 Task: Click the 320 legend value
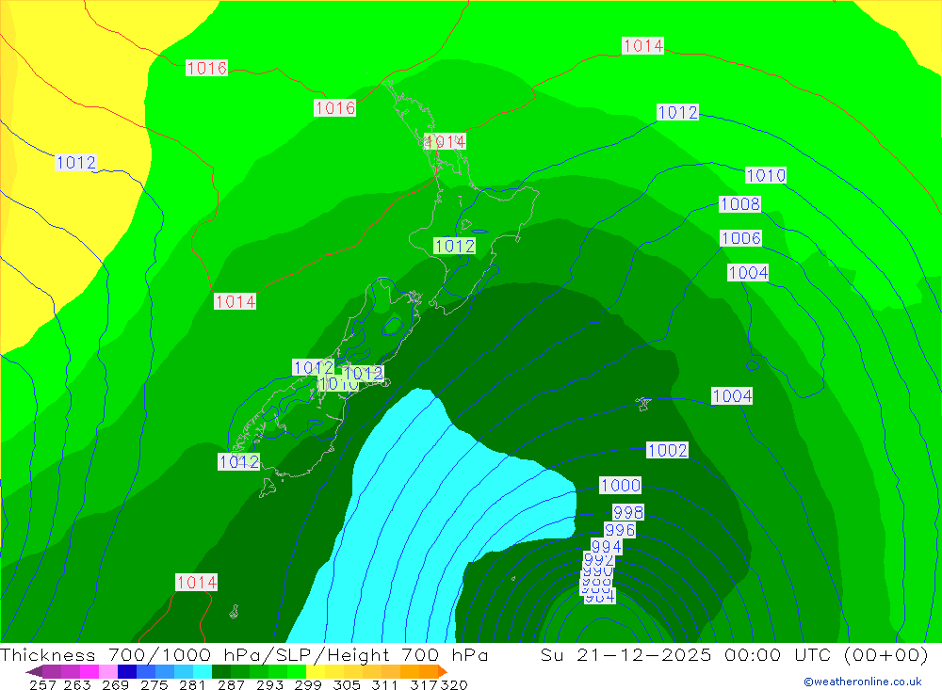[454, 684]
